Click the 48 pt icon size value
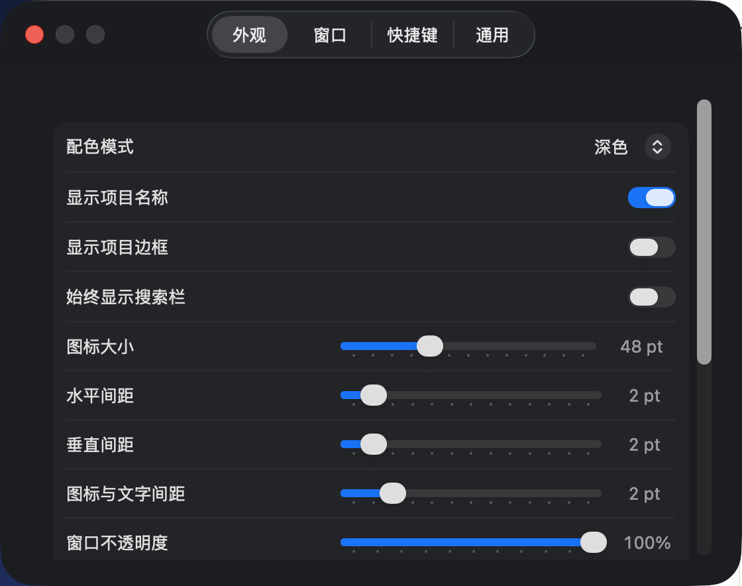 pos(641,347)
